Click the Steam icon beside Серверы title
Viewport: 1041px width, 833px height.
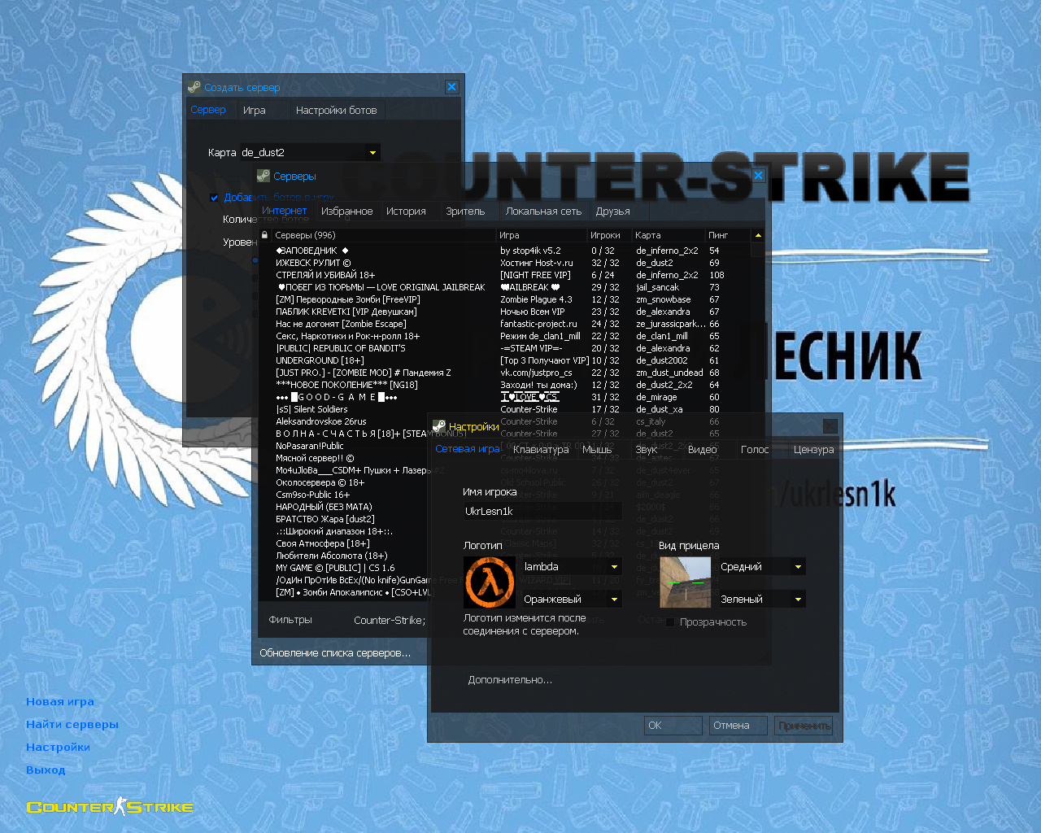tap(264, 176)
